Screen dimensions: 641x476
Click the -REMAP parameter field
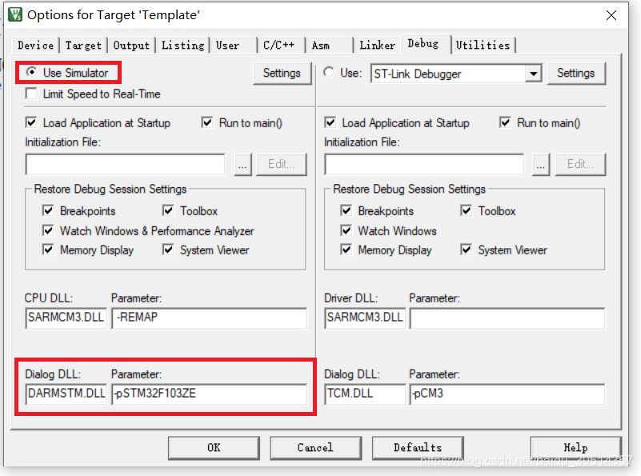209,318
